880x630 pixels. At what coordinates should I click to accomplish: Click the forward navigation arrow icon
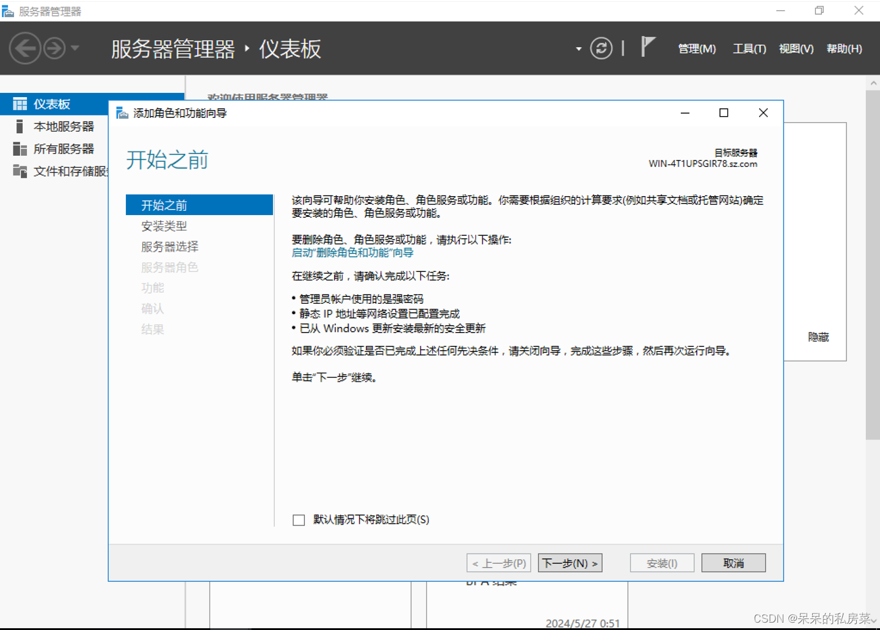click(54, 48)
